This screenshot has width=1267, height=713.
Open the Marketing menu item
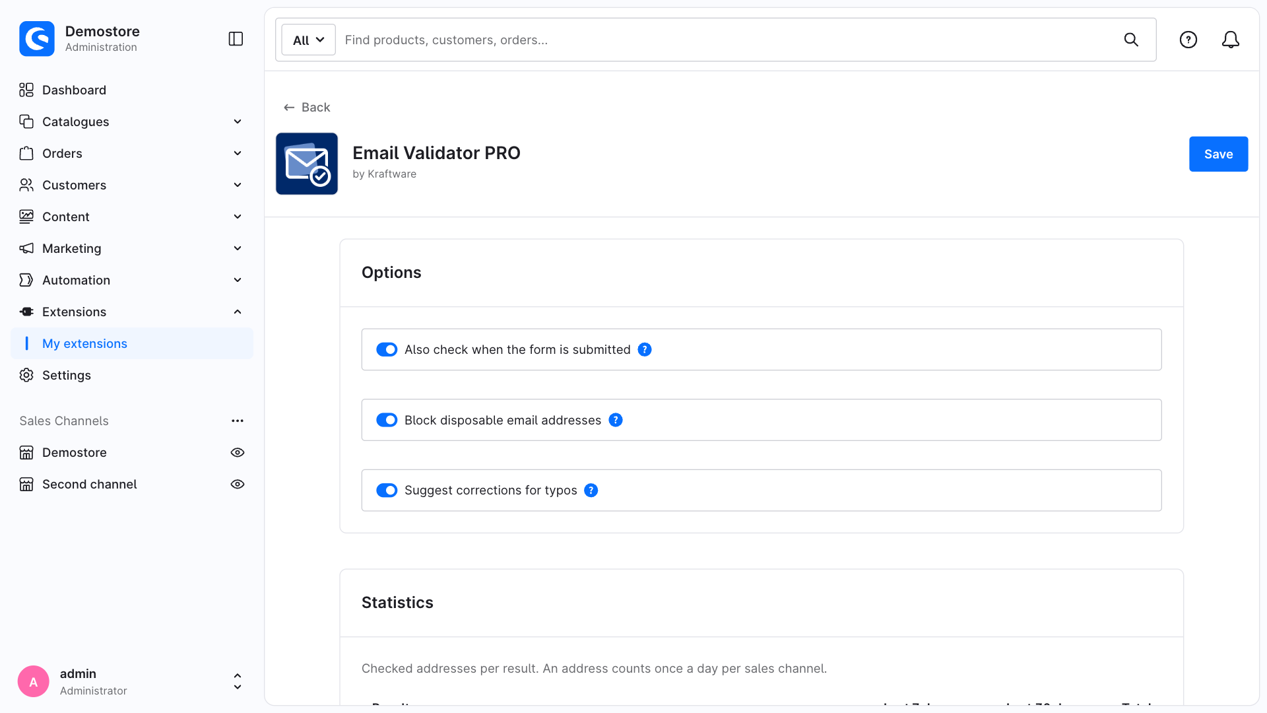point(132,248)
